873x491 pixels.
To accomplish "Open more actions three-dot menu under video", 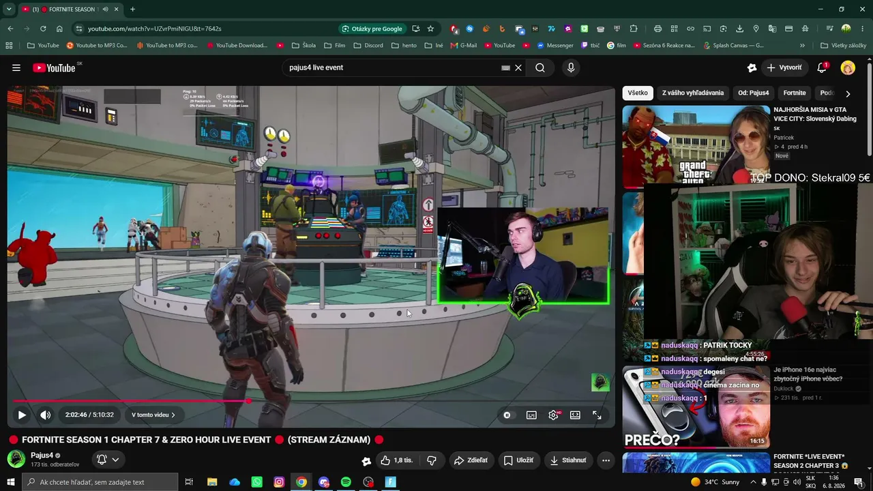I will coord(606,460).
